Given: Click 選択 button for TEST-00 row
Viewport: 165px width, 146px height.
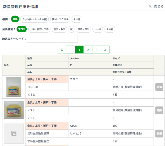Looking at the screenshot, I should pos(159,87).
